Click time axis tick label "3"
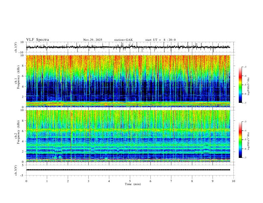 click(88, 181)
